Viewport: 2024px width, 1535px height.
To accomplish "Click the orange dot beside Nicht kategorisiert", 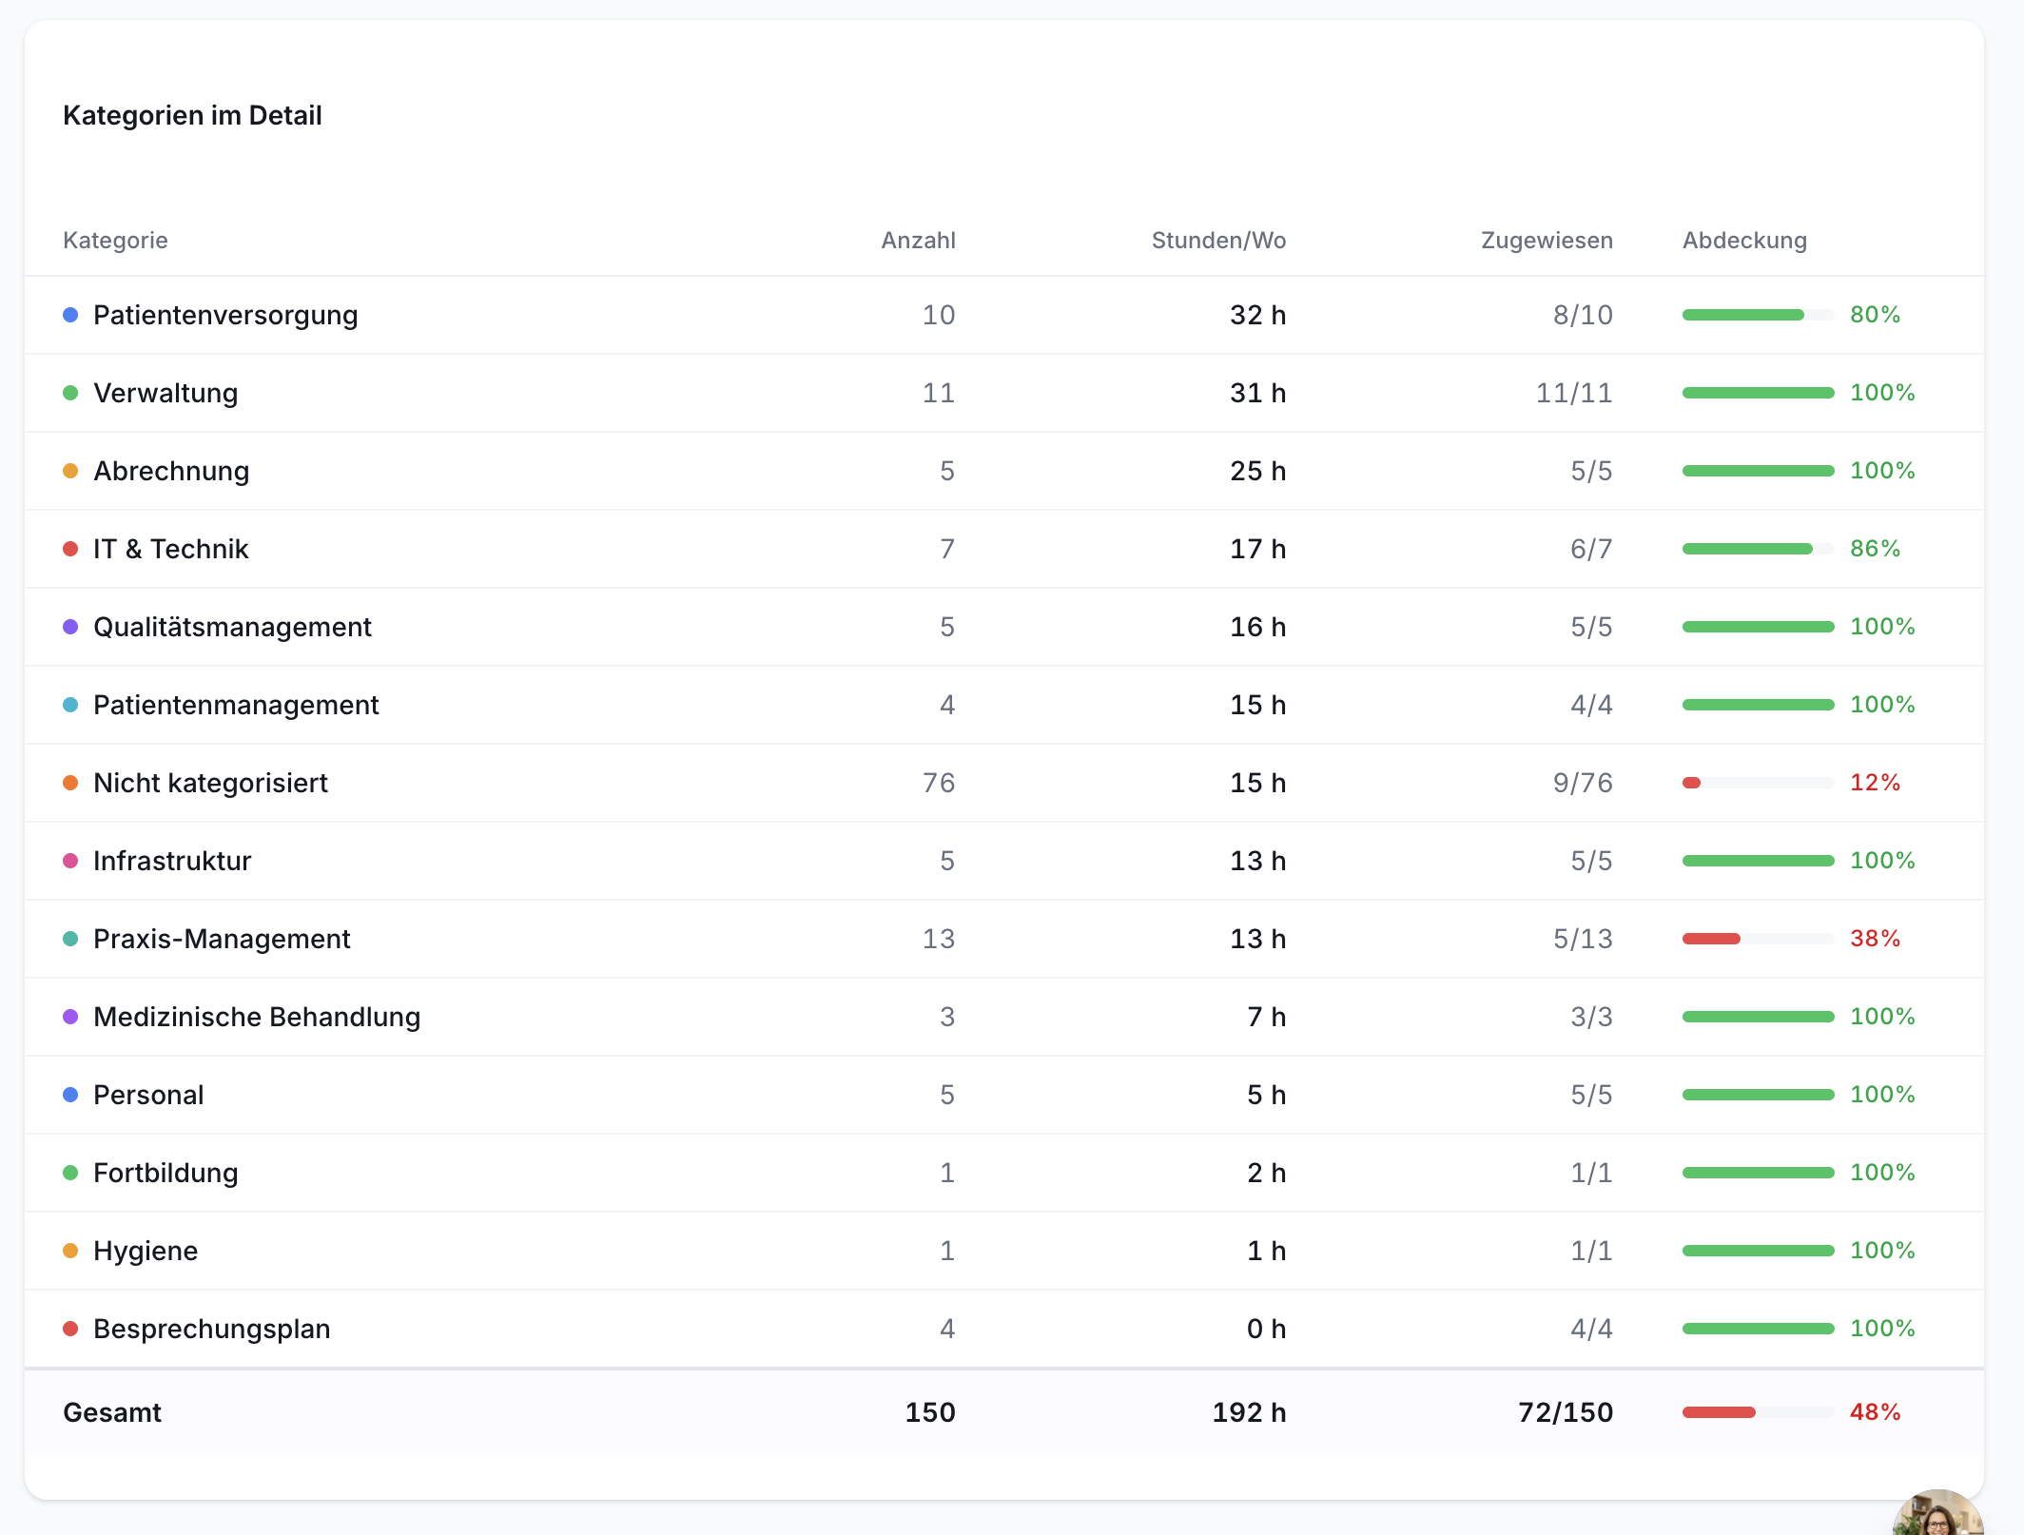I will pos(70,783).
